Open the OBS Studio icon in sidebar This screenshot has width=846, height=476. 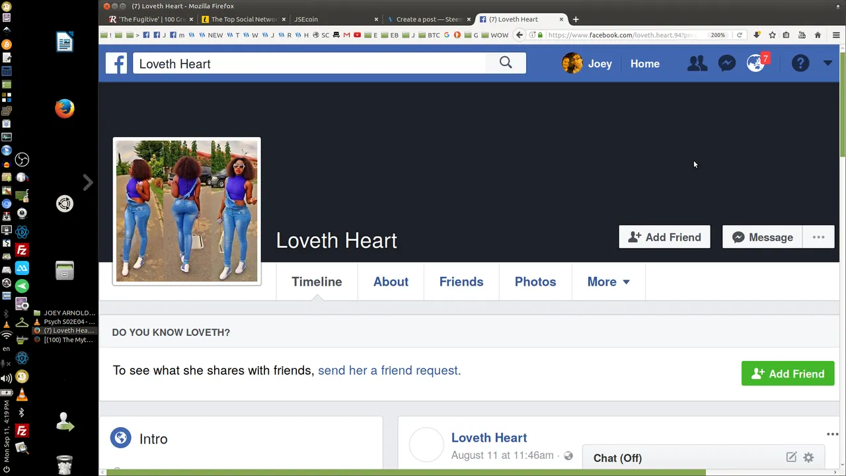click(x=22, y=159)
